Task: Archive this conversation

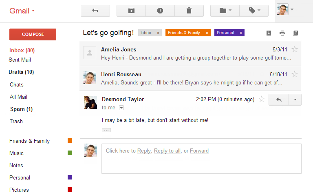Action: pos(131,11)
